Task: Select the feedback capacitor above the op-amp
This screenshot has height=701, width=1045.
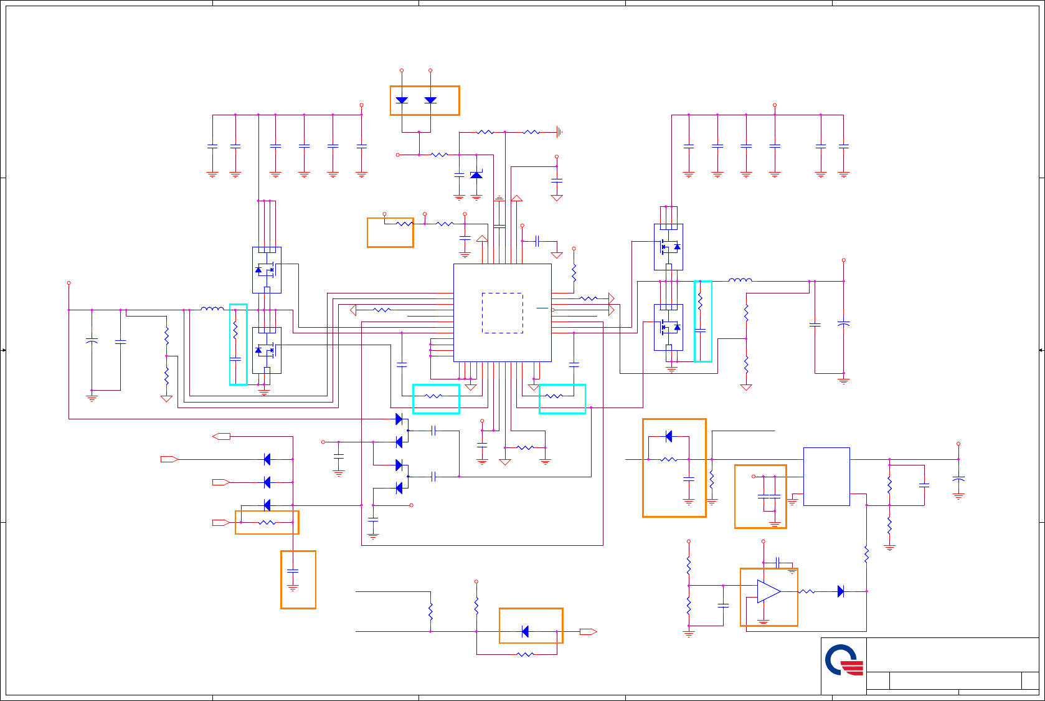Action: (x=777, y=563)
